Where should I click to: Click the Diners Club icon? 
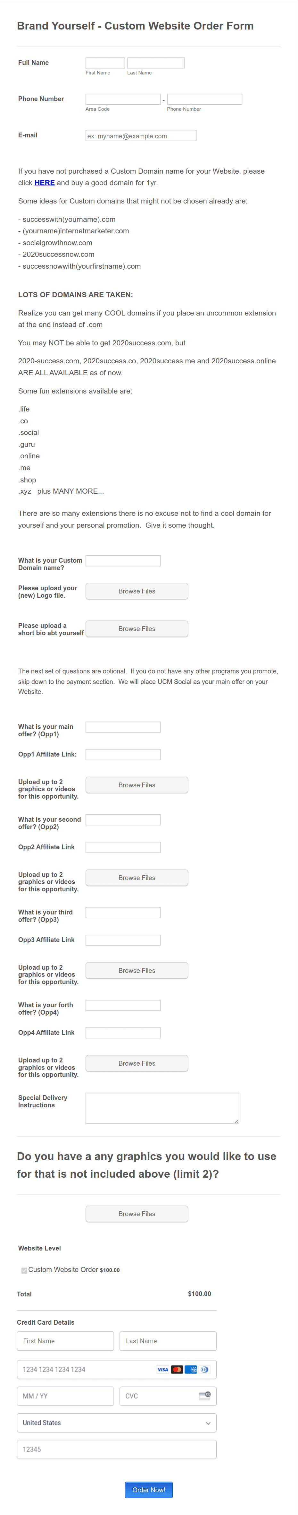pos(204,1369)
